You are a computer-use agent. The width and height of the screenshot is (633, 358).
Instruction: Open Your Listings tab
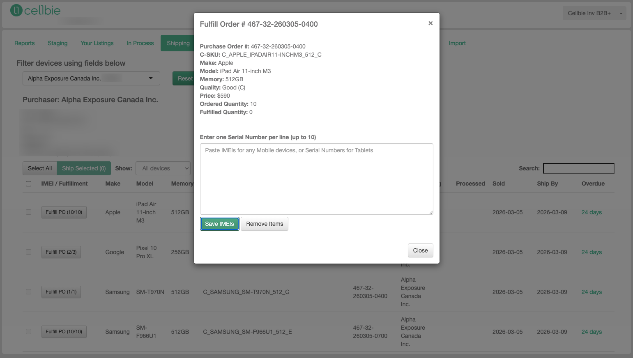(x=97, y=43)
